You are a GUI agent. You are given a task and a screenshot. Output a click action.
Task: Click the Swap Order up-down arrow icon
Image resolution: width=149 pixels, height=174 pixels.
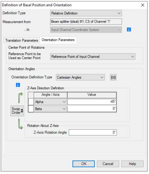[22, 111]
